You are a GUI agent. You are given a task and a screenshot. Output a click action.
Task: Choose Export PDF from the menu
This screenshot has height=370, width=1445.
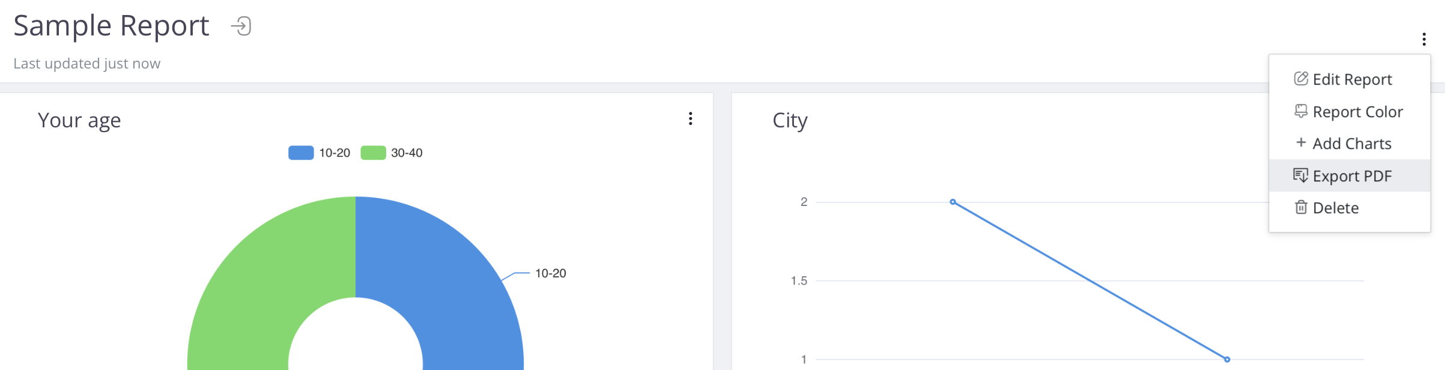(x=1351, y=176)
